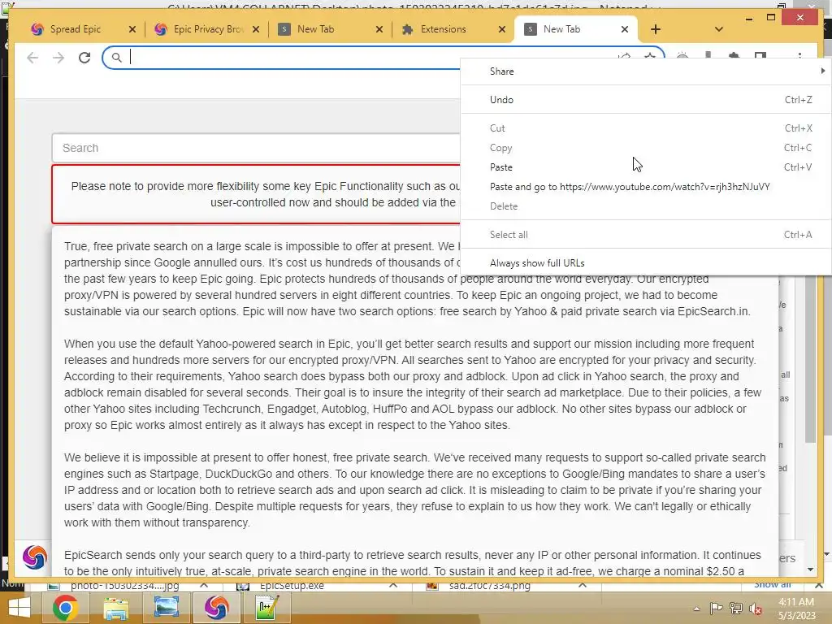Expand sad.2f0c7334.png download options chevron

[583, 585]
